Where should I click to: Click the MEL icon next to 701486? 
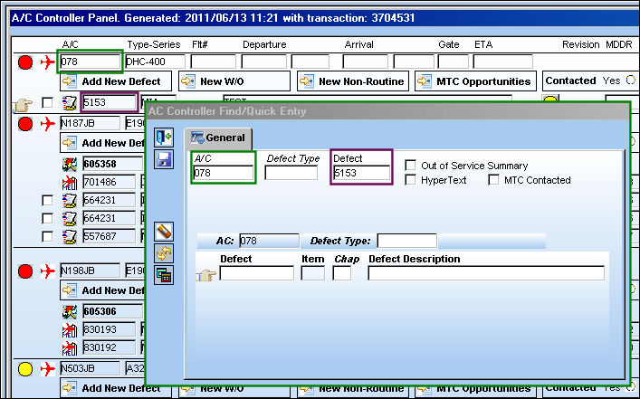[70, 183]
